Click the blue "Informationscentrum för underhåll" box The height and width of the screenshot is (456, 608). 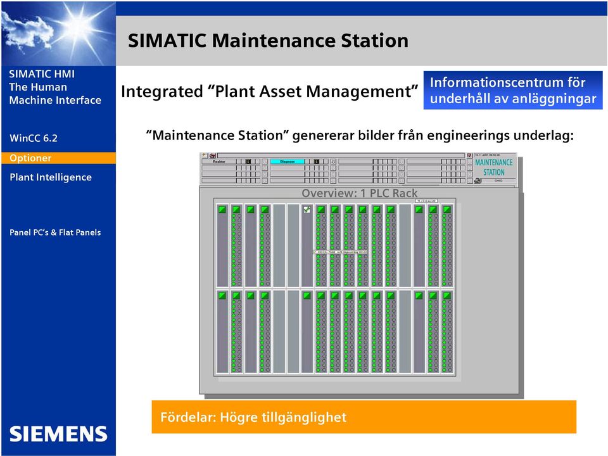[513, 90]
